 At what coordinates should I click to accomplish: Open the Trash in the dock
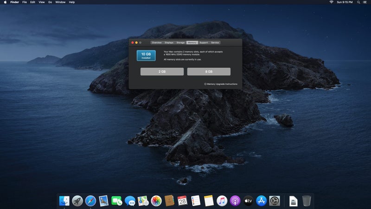(x=307, y=201)
